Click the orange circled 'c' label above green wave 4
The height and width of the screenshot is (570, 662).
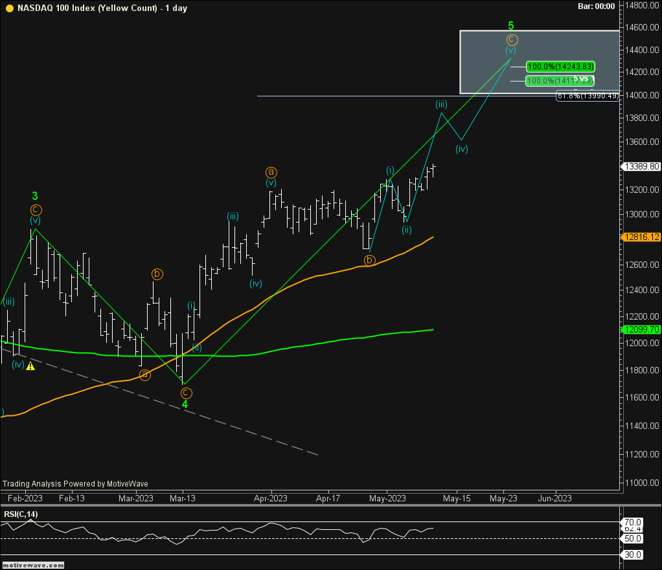click(186, 393)
